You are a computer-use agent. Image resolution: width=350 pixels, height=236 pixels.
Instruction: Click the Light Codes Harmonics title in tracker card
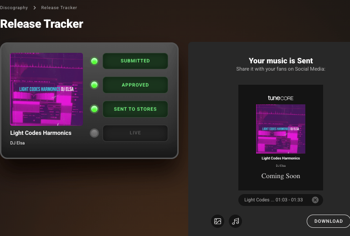click(x=41, y=133)
